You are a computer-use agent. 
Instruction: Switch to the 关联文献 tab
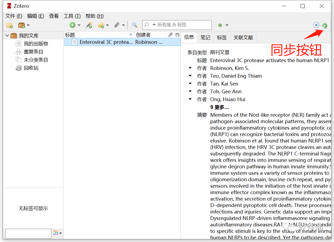[243, 38]
